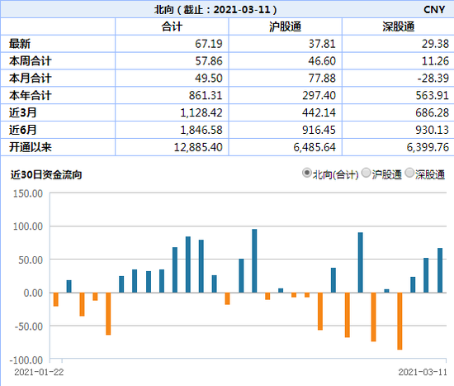Click the 合计 column header

click(172, 26)
